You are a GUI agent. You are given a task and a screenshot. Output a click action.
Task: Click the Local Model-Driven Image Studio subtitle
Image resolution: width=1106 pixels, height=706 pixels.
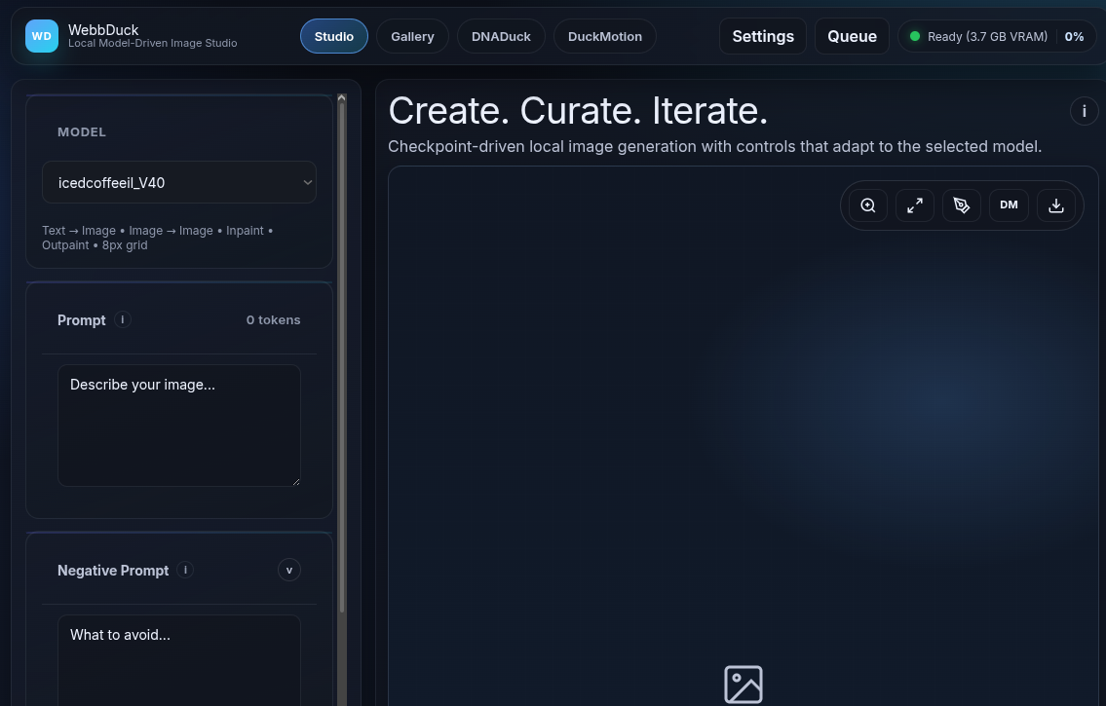(x=152, y=43)
